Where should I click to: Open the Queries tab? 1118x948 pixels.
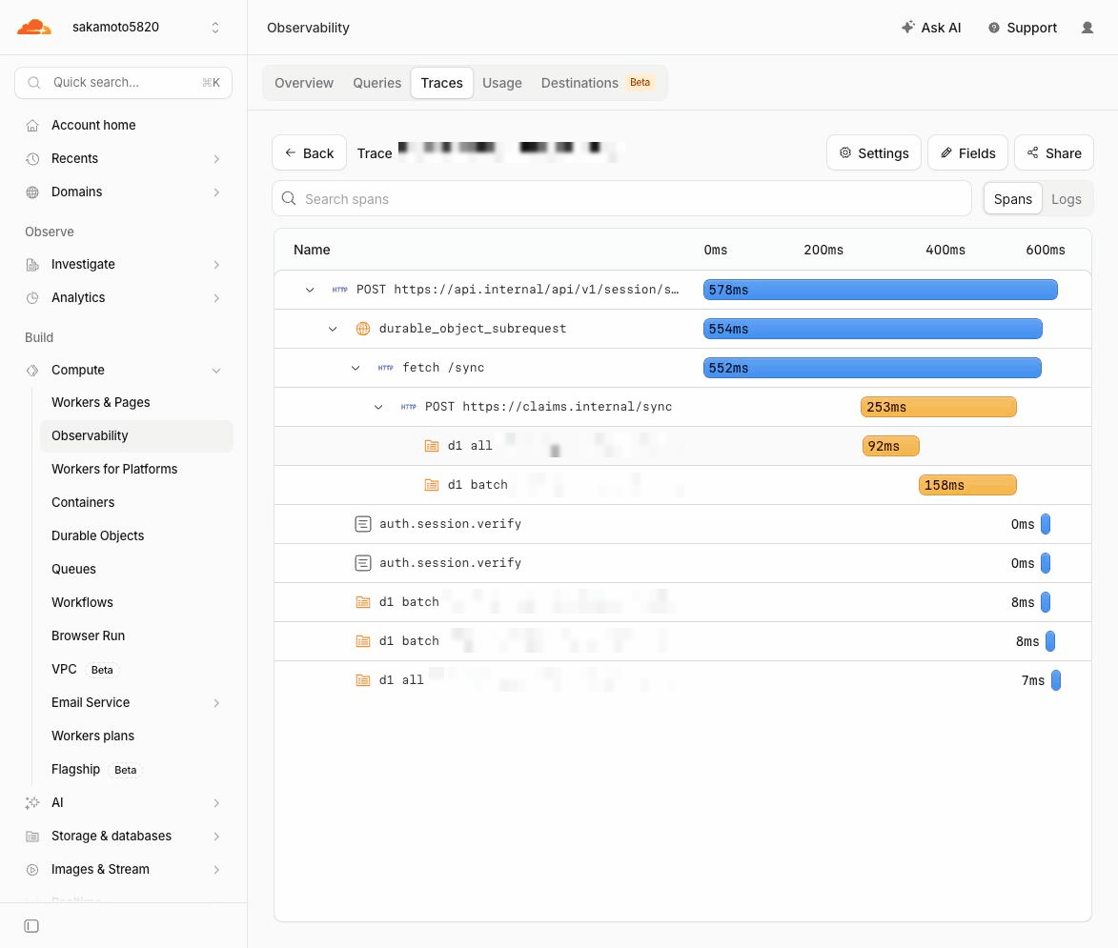click(376, 83)
